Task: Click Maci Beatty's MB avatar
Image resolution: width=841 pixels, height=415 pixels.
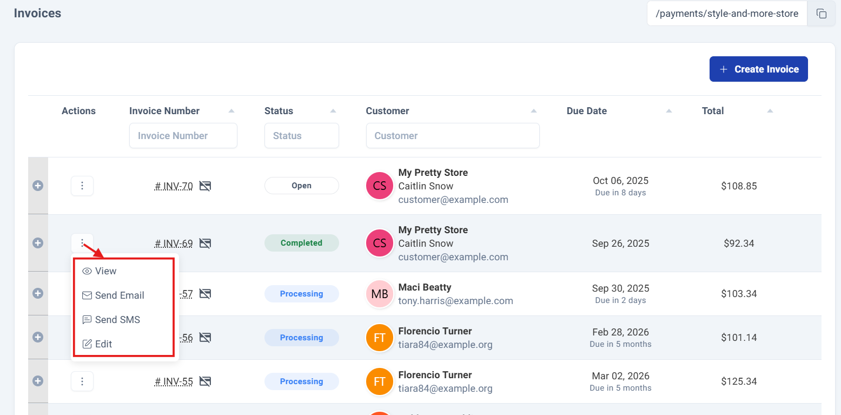Action: [x=380, y=294]
